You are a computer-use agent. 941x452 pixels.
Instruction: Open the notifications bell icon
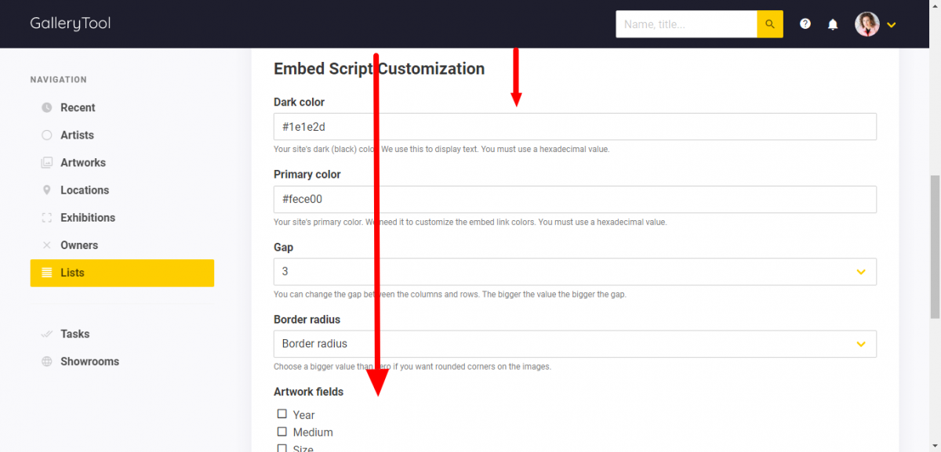(x=833, y=24)
